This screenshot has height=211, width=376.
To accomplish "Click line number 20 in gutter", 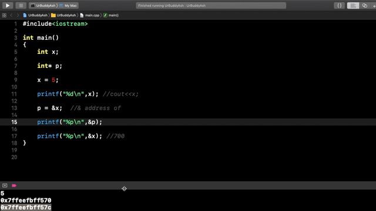I will 14,157.
